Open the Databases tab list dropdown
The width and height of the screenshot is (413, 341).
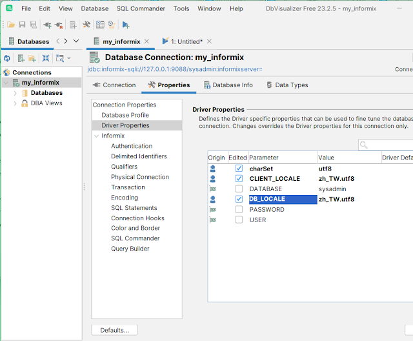click(x=76, y=41)
